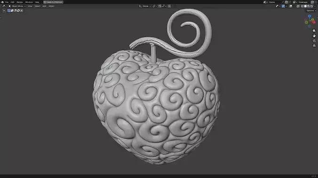Open the ViewLayer selector icon
This screenshot has width=318, height=178.
click(x=294, y=2)
